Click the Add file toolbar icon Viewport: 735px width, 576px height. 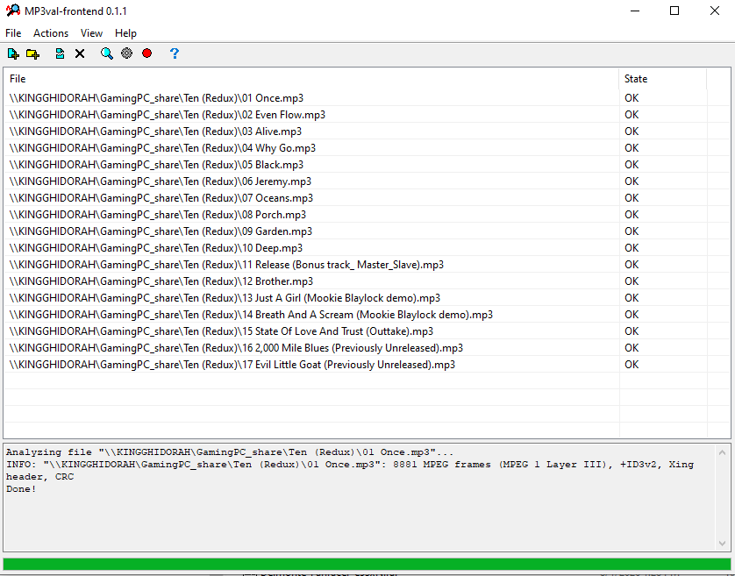tap(13, 53)
